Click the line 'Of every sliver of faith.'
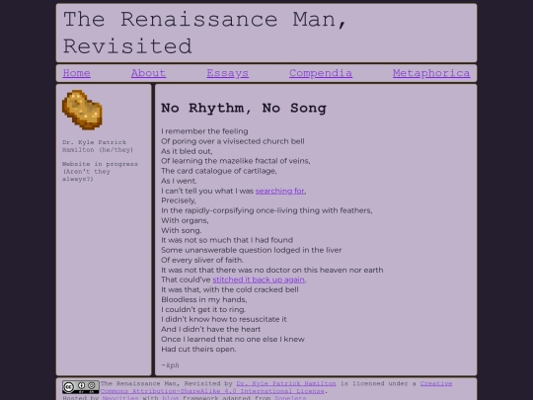Viewport: 533px width, 400px height. (202, 260)
